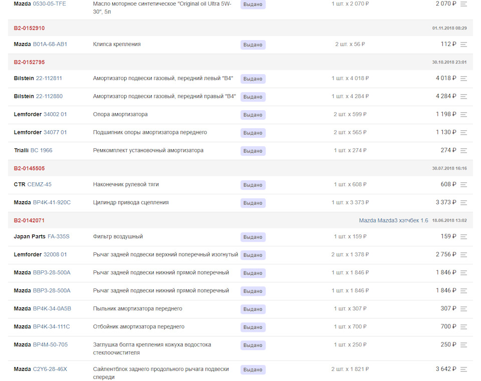Click Выдано status for Mazda BP4K-34-111C
Screen dimensions: 481x381
pyautogui.click(x=253, y=327)
